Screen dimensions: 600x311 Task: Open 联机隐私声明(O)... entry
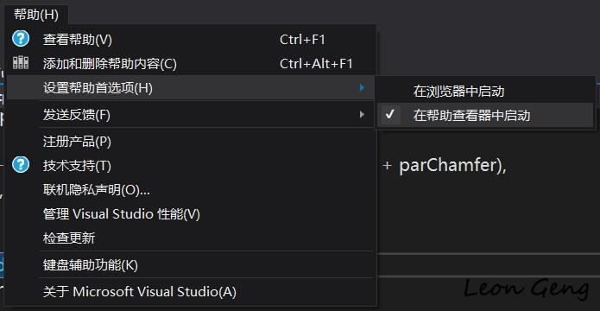pos(190,189)
